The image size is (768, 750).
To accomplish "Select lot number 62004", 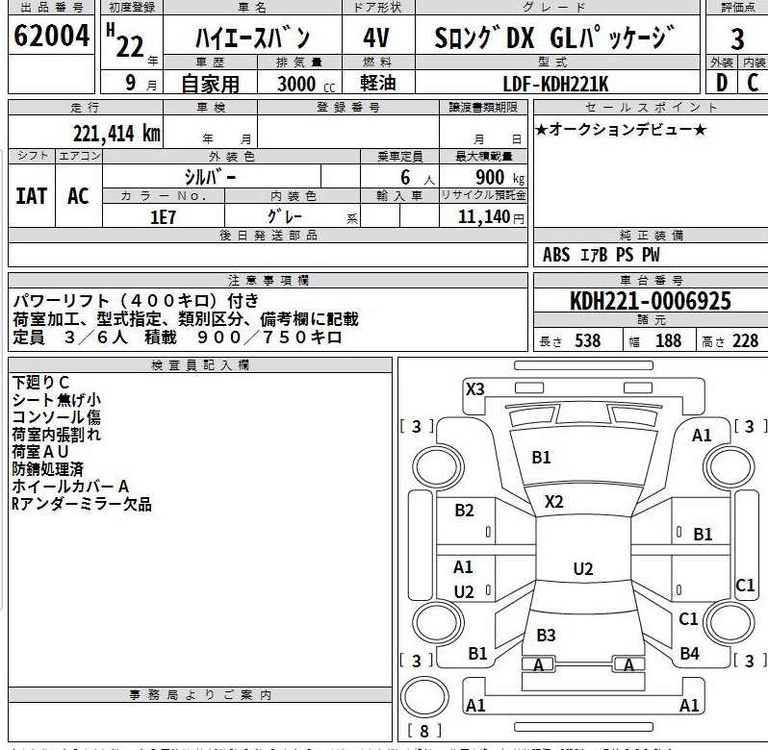I will (51, 36).
